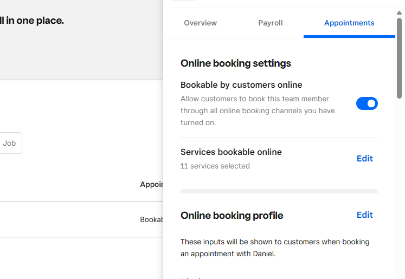Viewport: 405px width, 279px height.
Task: Click the 'Services bookable online' label
Action: 231,152
